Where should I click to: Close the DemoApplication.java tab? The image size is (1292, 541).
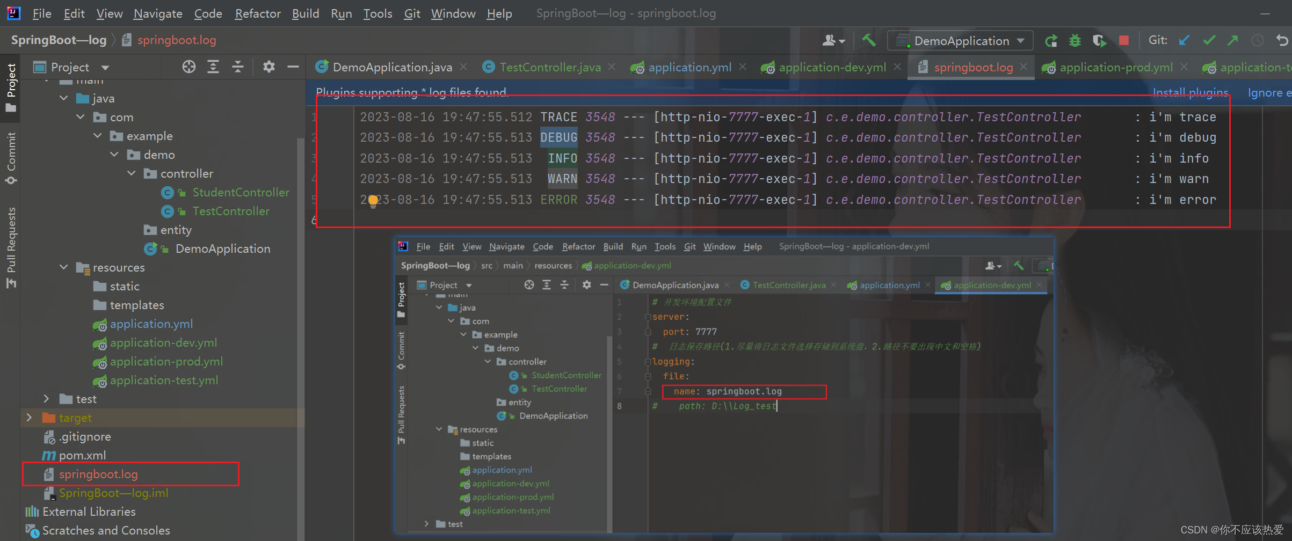point(463,67)
